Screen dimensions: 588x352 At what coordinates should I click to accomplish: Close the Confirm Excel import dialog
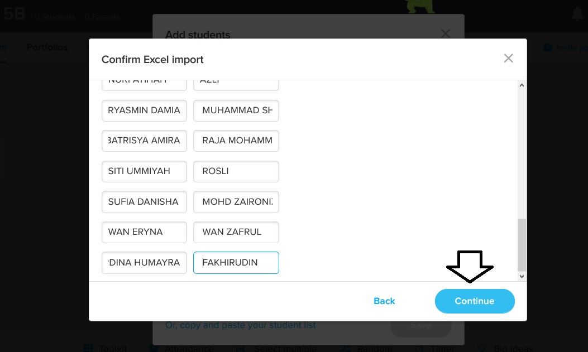(x=508, y=59)
